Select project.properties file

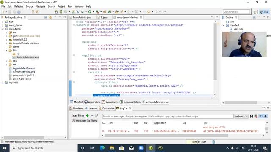click(22, 79)
